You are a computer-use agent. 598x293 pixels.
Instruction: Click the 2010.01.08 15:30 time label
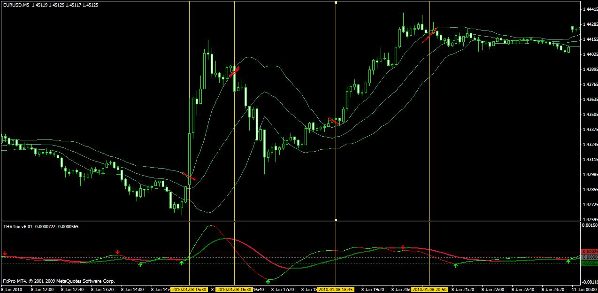[189, 290]
